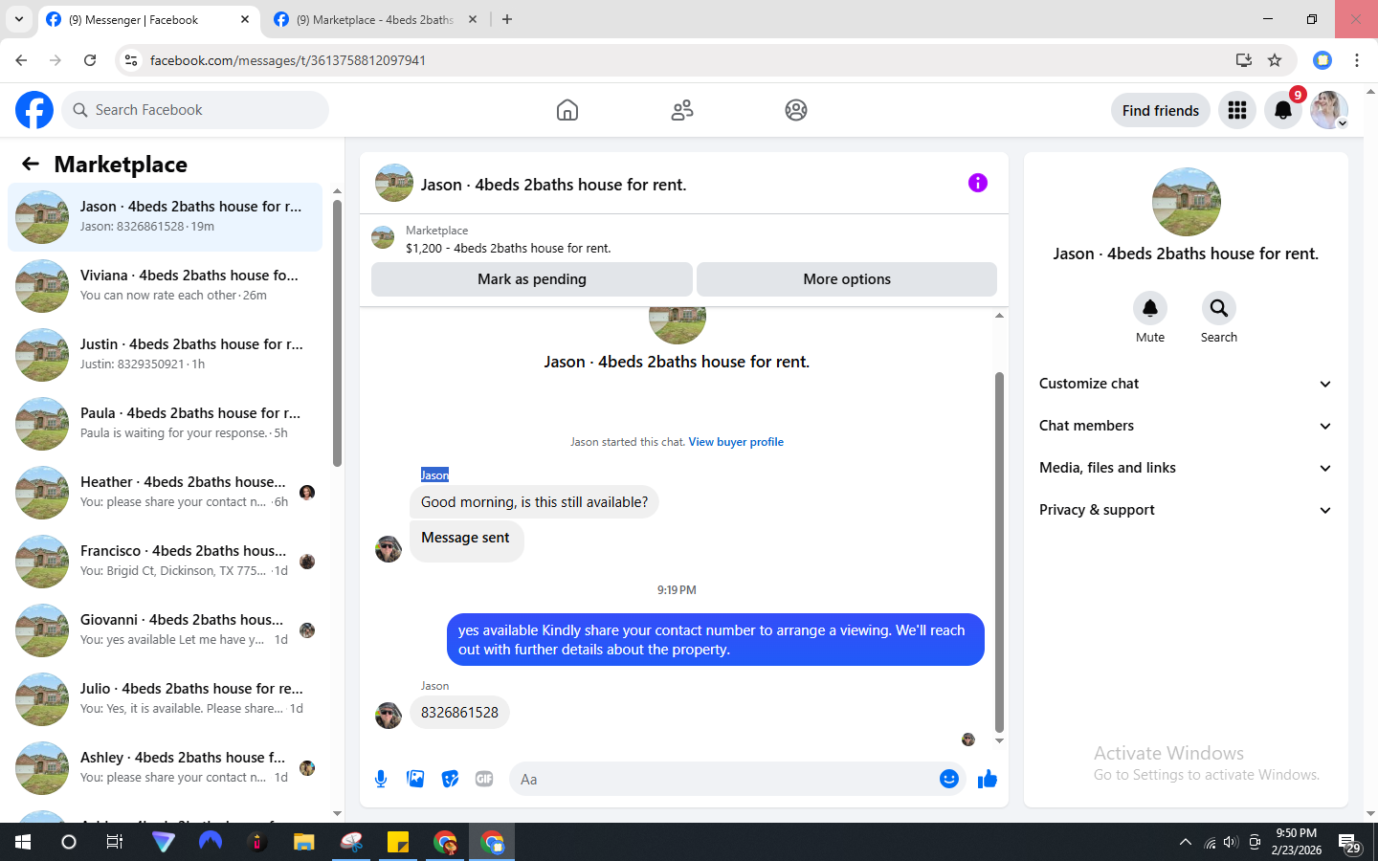
Task: Search in conversation with magnifier icon
Action: (1219, 308)
